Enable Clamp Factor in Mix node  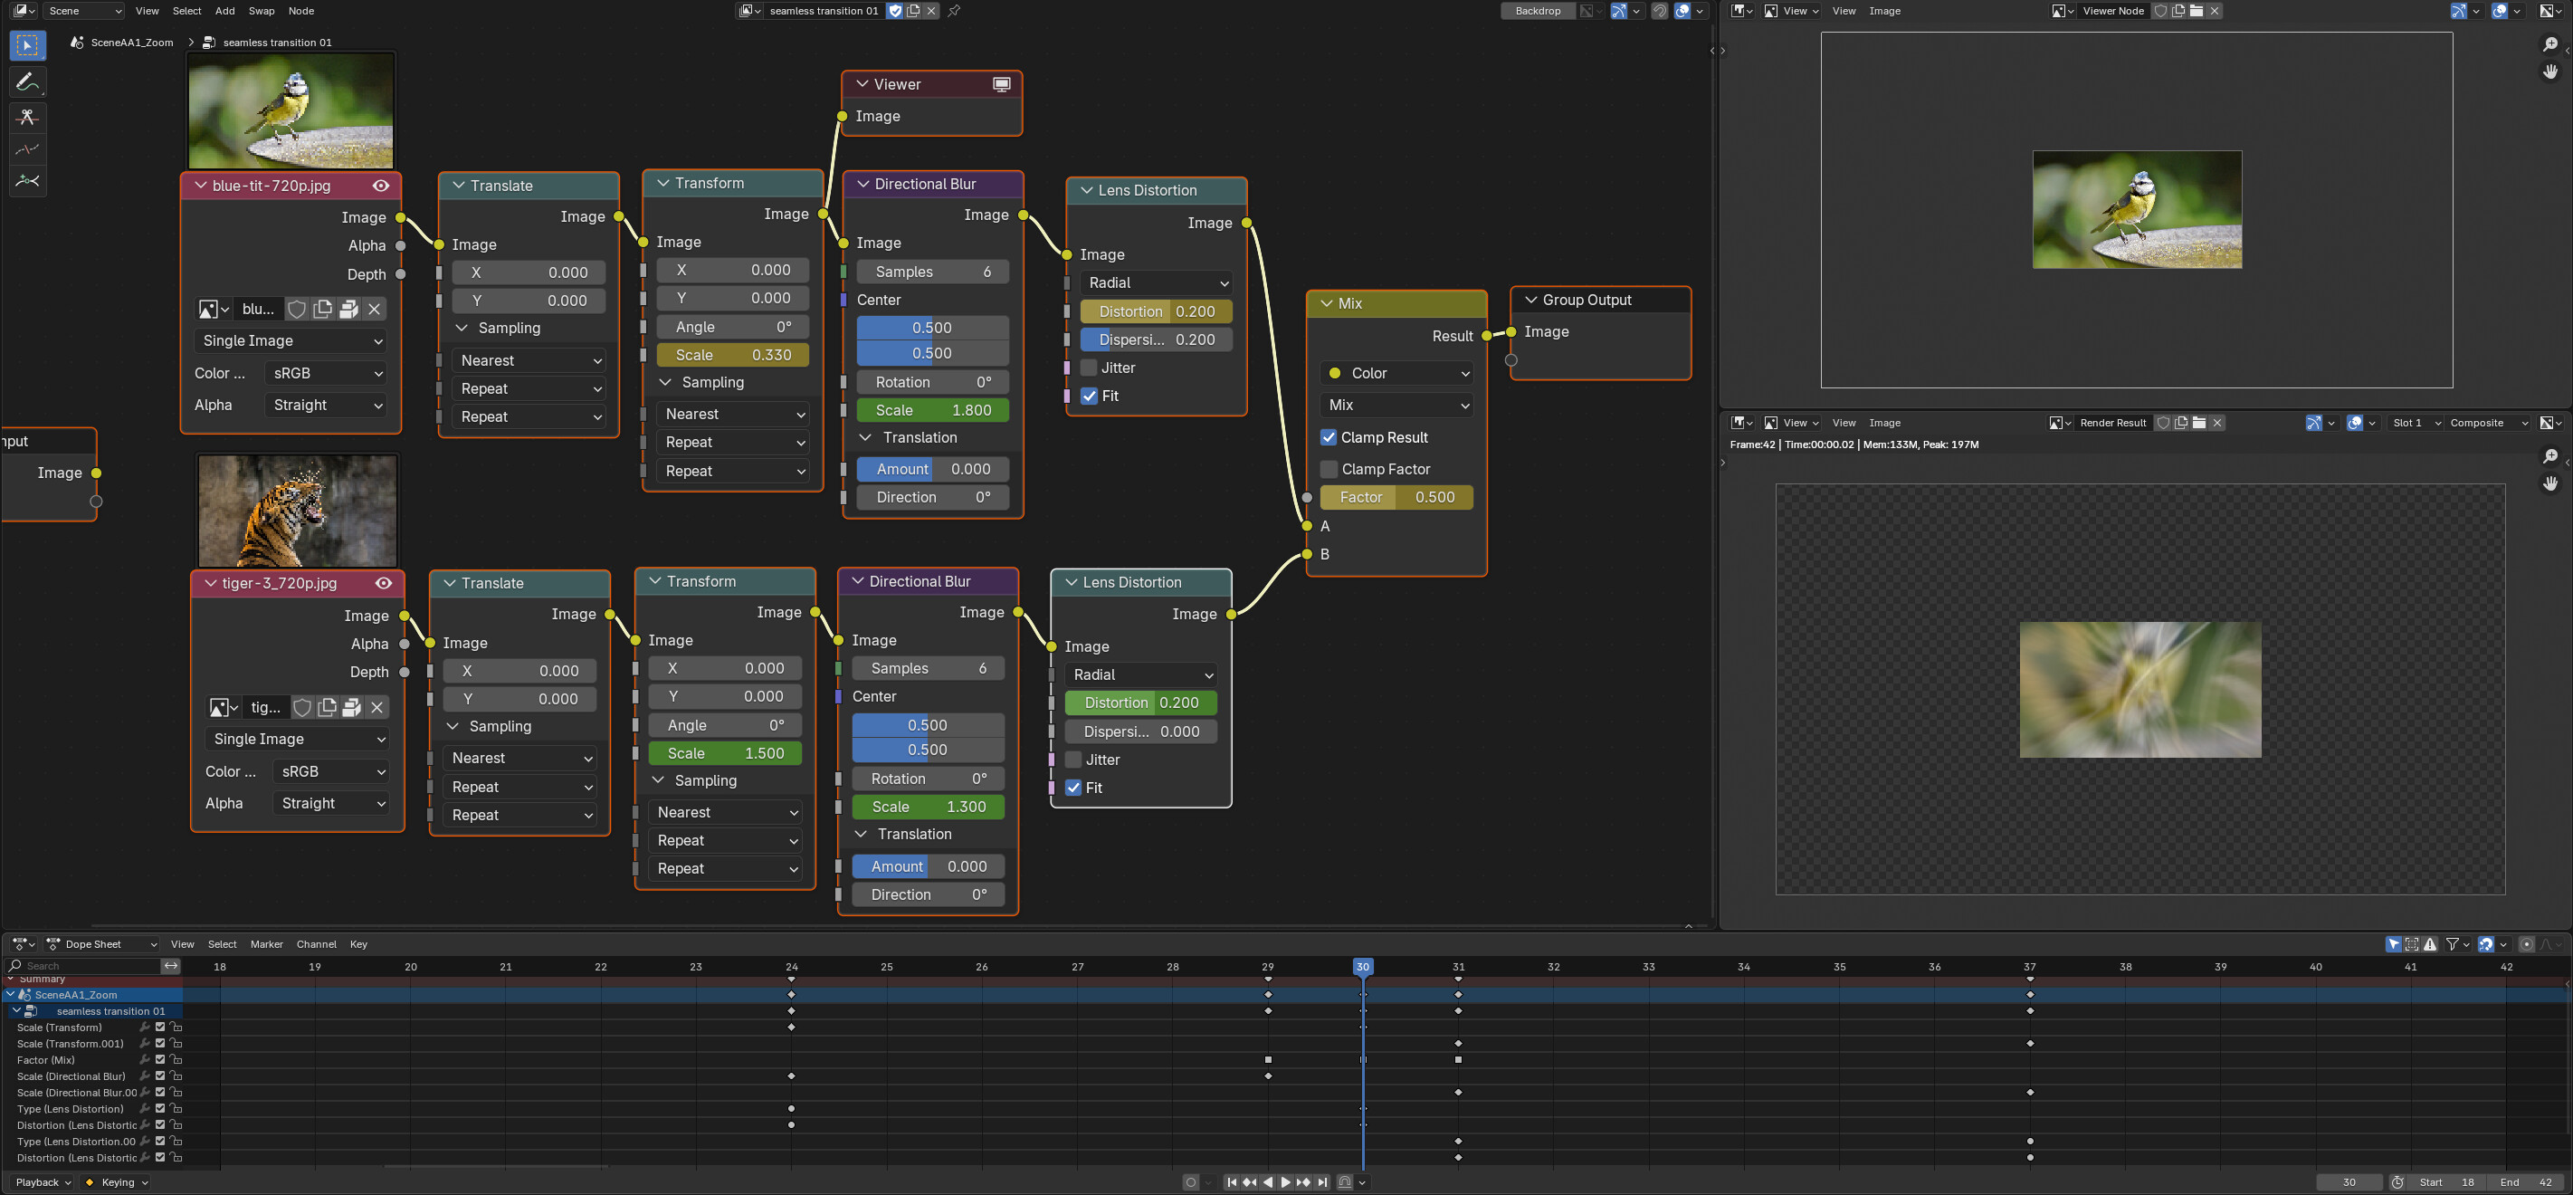pos(1329,470)
